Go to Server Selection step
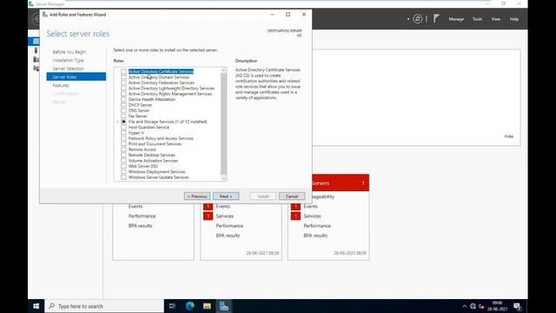 point(68,69)
